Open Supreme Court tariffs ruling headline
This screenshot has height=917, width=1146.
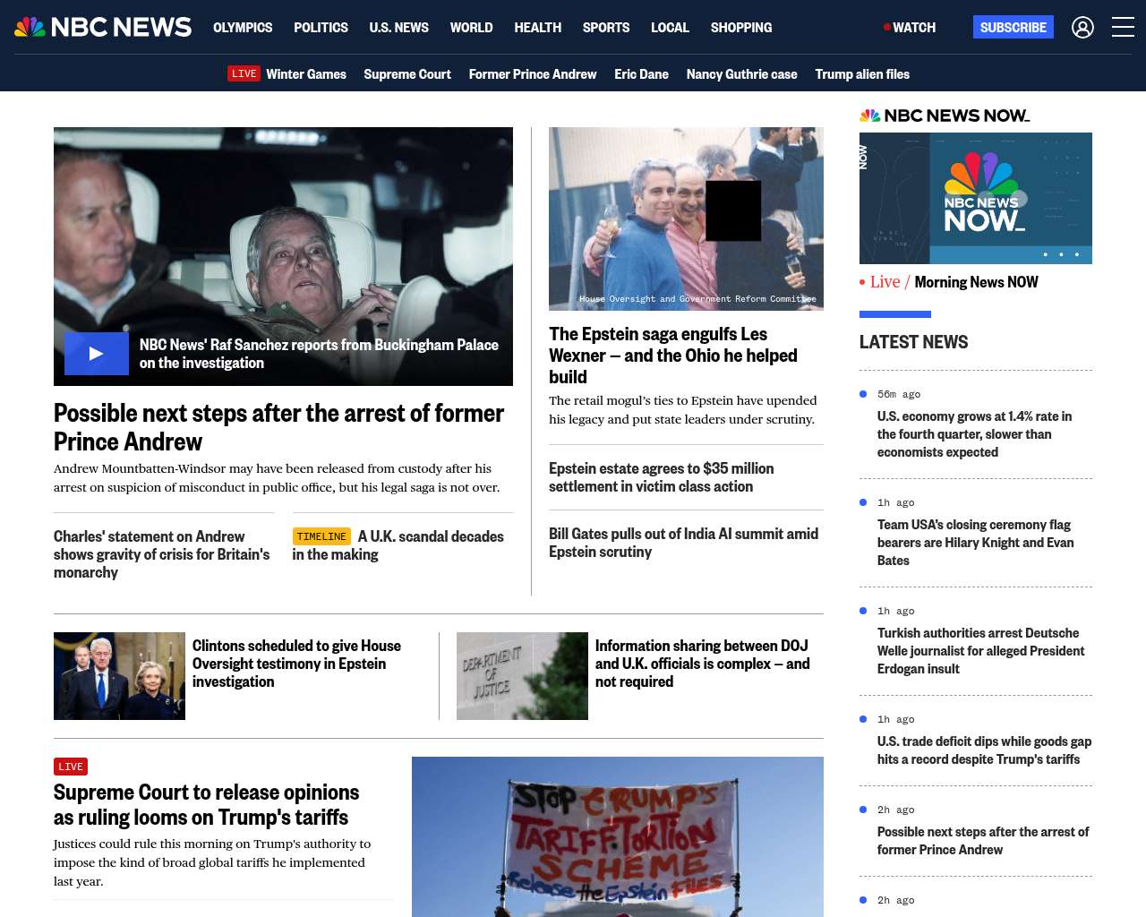(x=206, y=805)
